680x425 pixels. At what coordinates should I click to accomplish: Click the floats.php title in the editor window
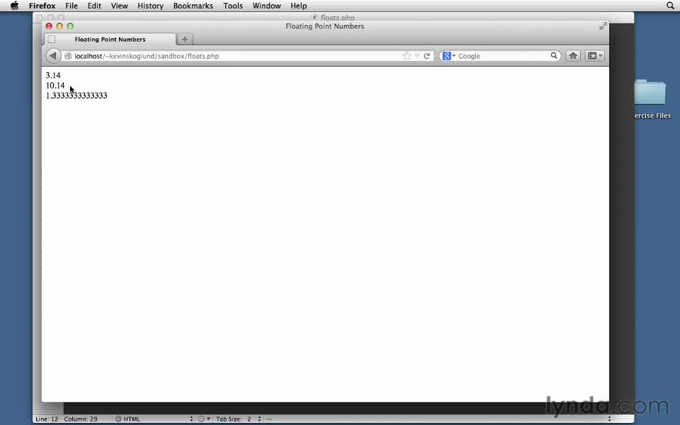coord(337,17)
